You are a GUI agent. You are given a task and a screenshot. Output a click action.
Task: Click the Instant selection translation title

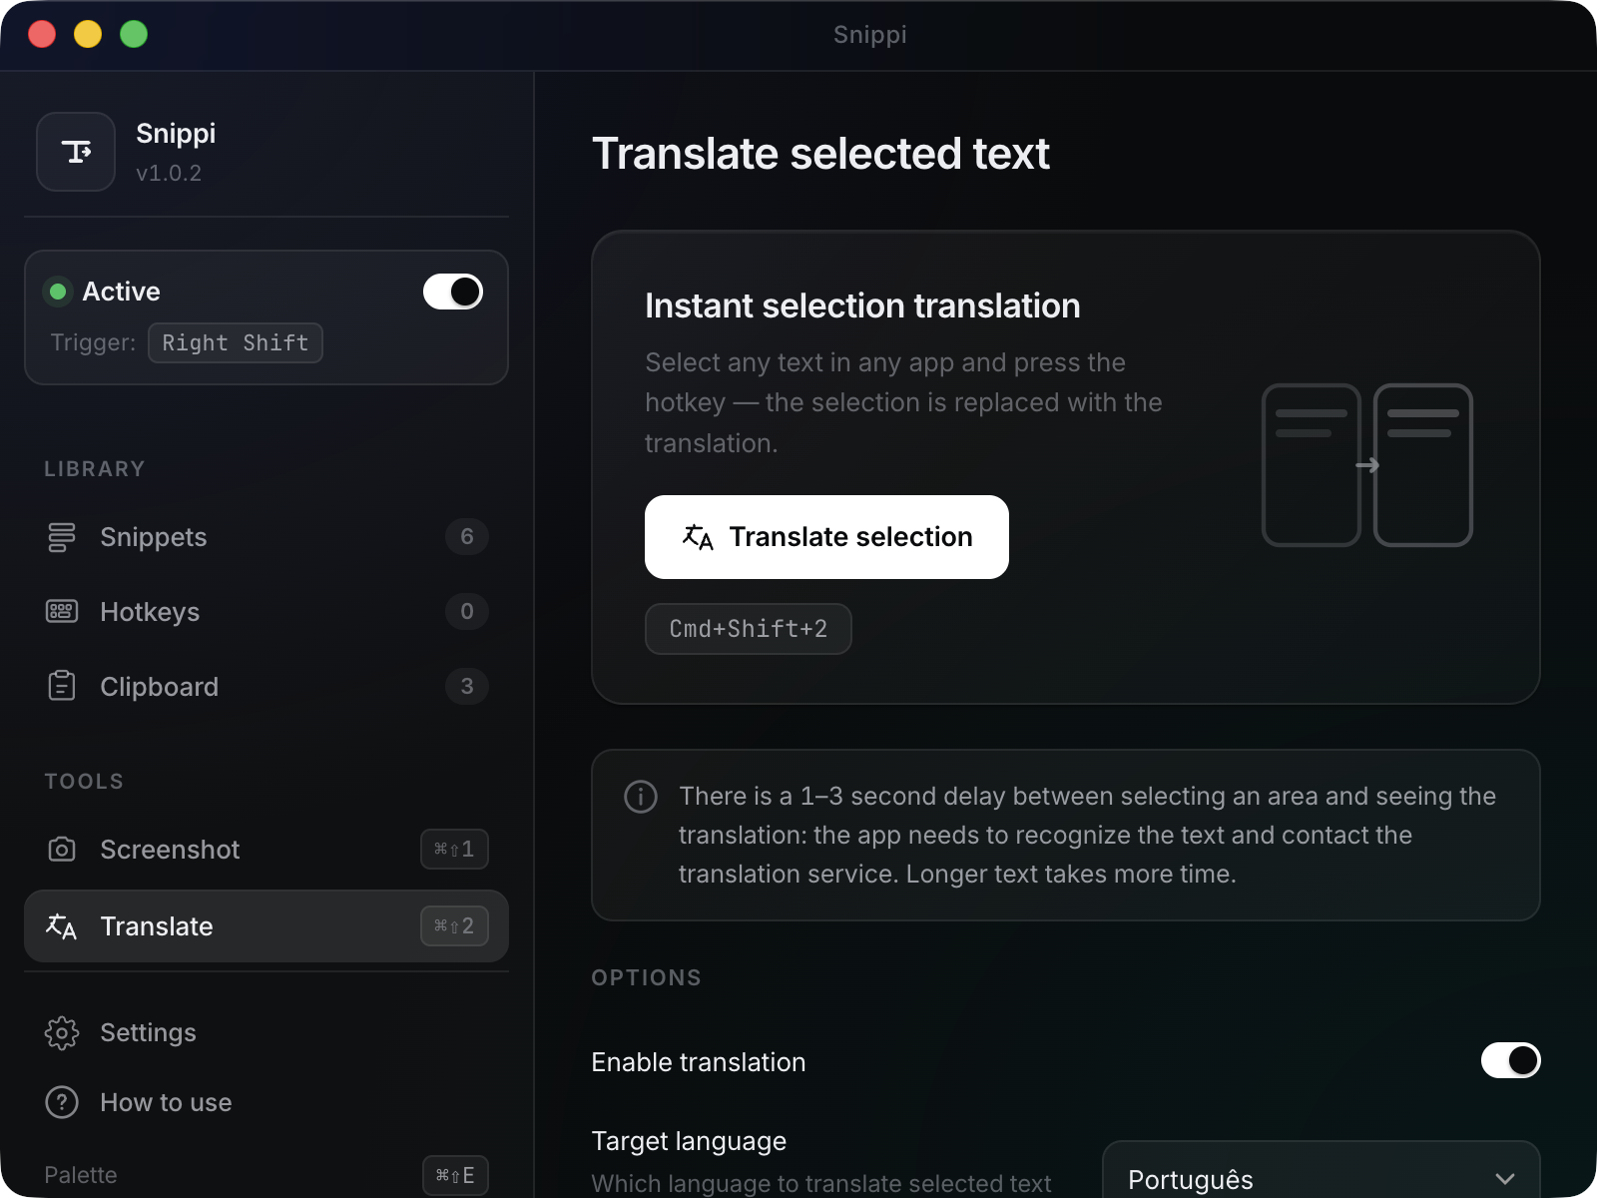(862, 305)
